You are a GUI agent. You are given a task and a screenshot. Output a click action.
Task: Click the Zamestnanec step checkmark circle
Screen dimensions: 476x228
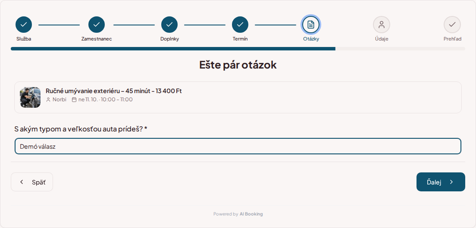(x=97, y=25)
